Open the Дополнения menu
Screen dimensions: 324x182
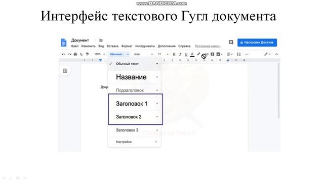(x=167, y=46)
